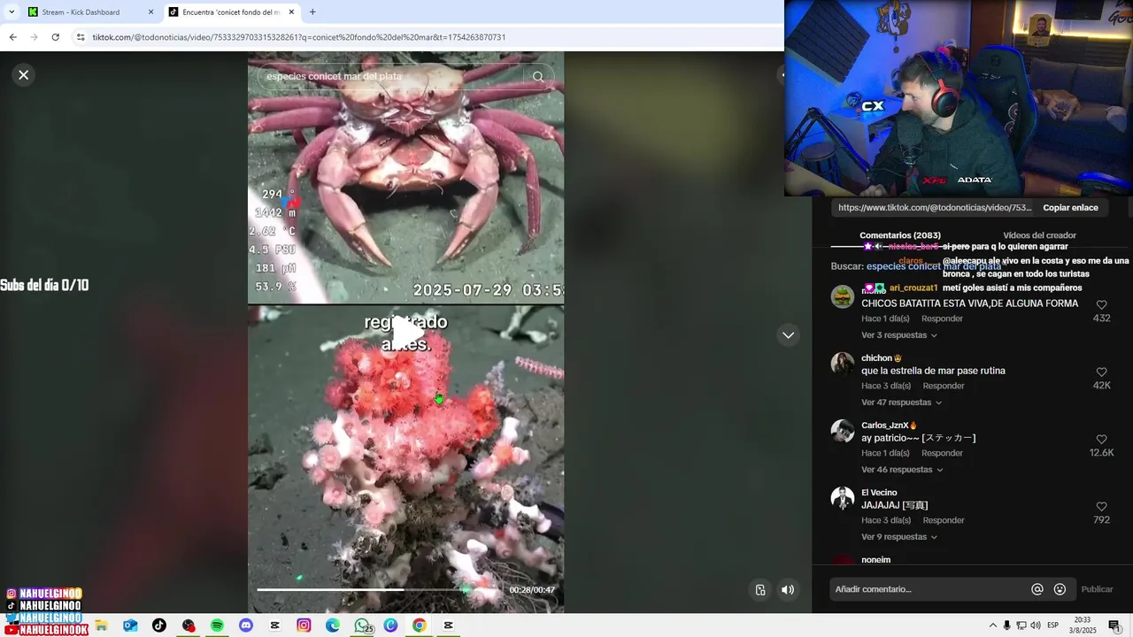Screen dimensions: 1133x637
Task: Click the El Vecino username
Action: coord(879,493)
